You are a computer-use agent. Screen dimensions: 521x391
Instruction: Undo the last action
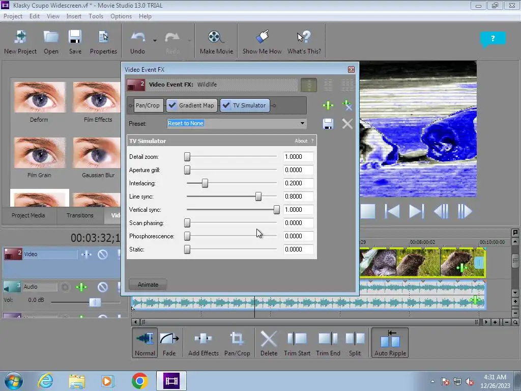[137, 42]
